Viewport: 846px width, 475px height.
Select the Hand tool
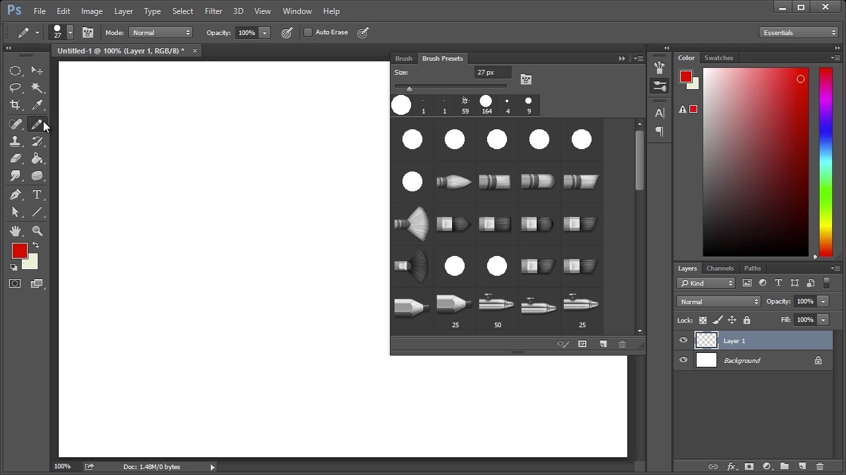15,231
